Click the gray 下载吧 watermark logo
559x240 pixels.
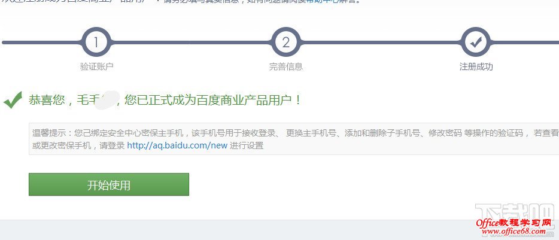click(516, 214)
